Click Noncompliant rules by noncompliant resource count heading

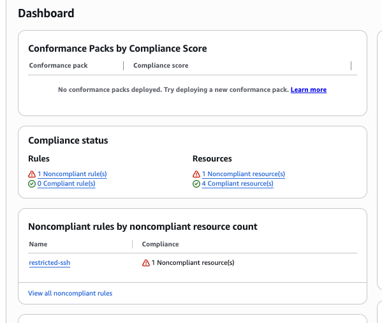(x=143, y=227)
